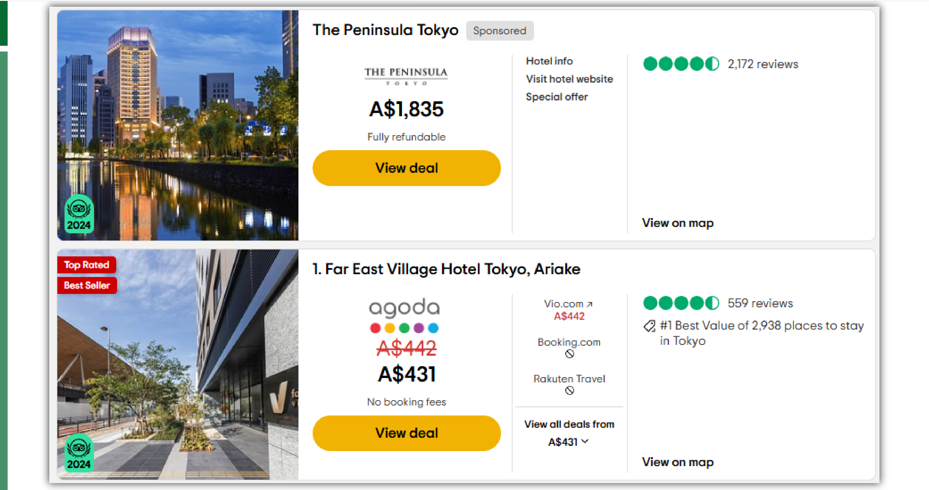
Task: Open Visit hotel website link
Action: coord(569,79)
